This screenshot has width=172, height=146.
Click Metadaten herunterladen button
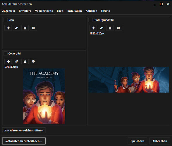click(24, 141)
